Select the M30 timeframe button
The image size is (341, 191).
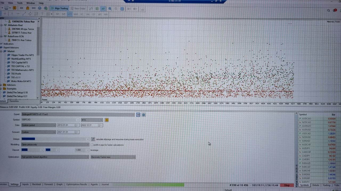pos(76,14)
